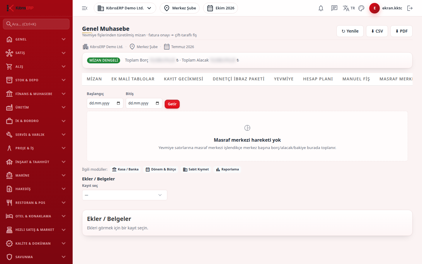Switch to the Mizan tab

pyautogui.click(x=94, y=79)
